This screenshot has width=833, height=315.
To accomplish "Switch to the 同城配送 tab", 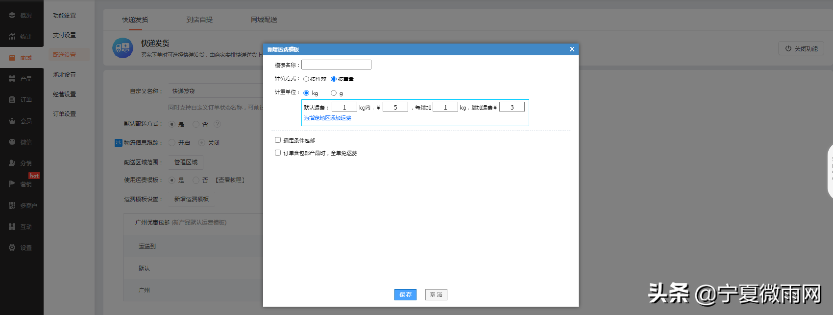I will click(x=264, y=20).
